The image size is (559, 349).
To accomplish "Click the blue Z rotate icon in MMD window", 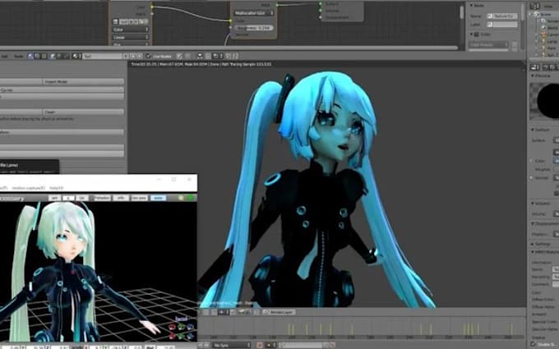I will click(191, 327).
